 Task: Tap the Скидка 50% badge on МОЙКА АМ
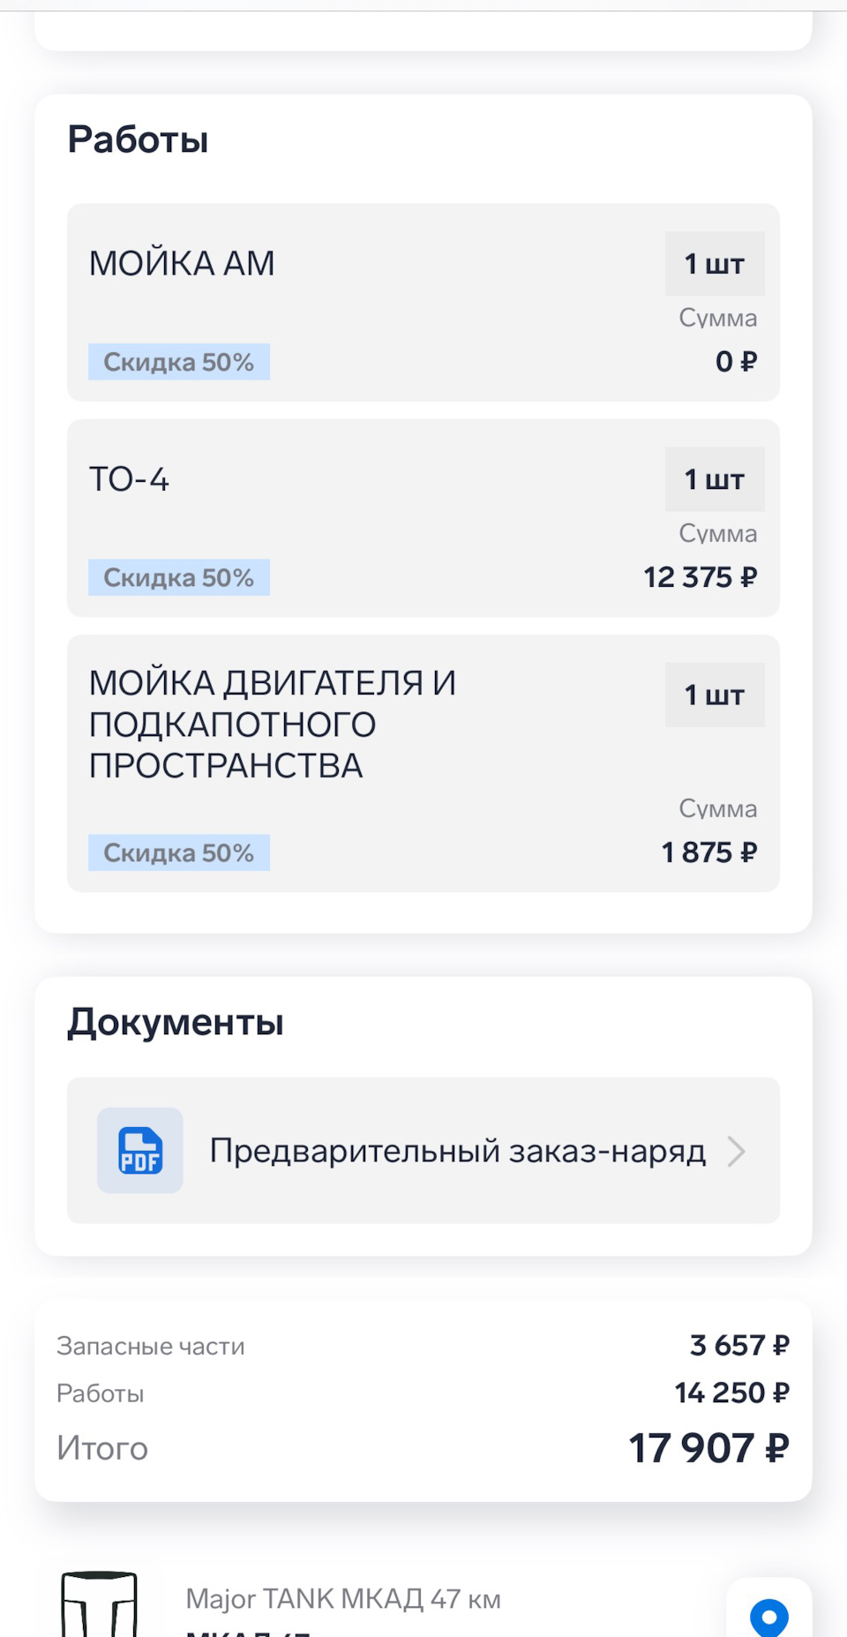179,362
